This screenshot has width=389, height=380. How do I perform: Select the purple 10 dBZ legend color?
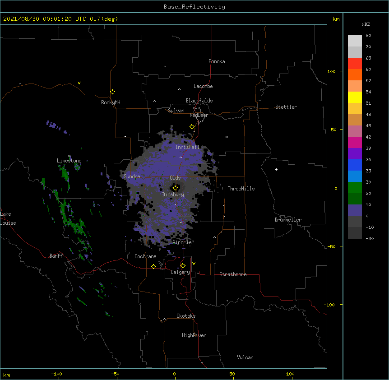pyautogui.click(x=355, y=210)
